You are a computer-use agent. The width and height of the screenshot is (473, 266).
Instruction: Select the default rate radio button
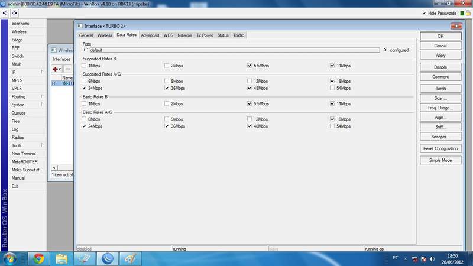pyautogui.click(x=86, y=50)
